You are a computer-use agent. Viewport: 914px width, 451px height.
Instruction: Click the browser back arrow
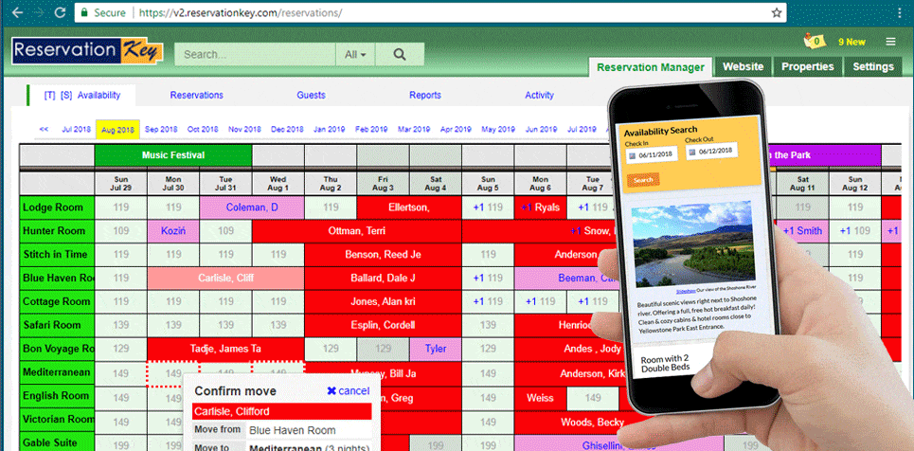(17, 12)
